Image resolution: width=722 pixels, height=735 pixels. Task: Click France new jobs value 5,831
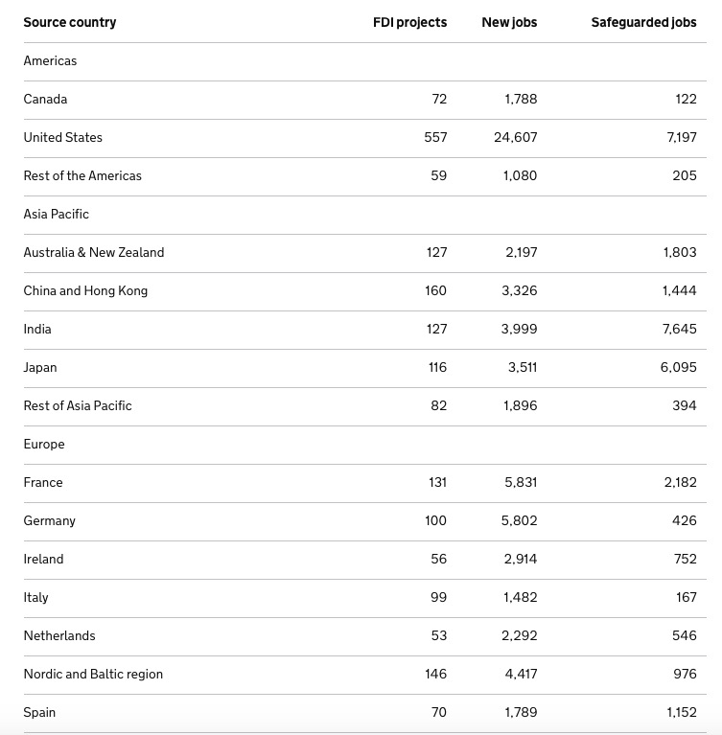click(521, 482)
